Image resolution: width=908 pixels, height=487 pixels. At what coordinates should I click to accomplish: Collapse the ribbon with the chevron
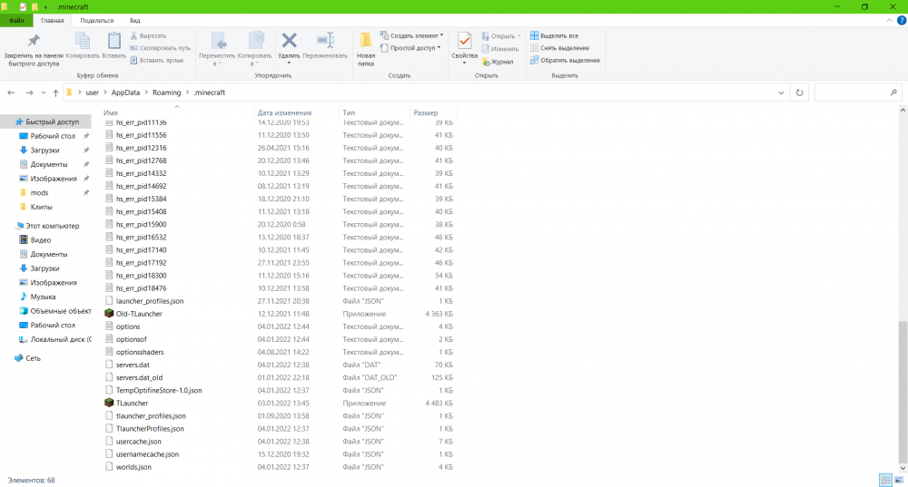890,20
